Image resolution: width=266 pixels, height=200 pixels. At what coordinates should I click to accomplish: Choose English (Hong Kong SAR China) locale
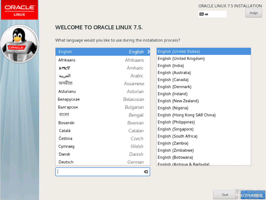(x=203, y=115)
